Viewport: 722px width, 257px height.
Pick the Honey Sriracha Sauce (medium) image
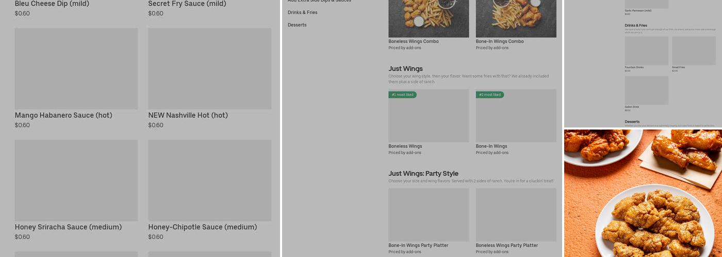pos(76,180)
